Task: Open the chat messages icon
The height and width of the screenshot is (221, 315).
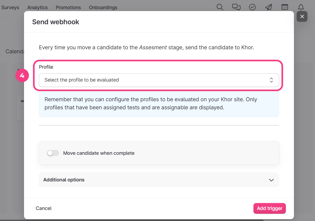Action: click(x=236, y=7)
